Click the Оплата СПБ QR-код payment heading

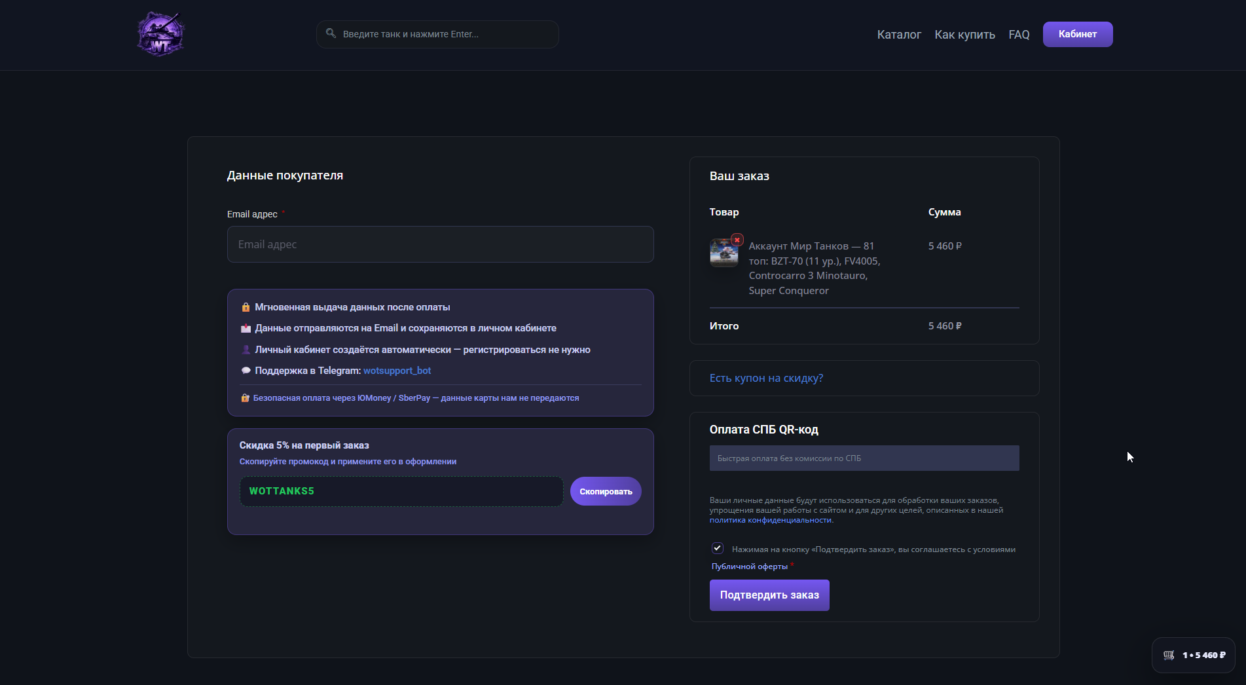[x=764, y=430]
